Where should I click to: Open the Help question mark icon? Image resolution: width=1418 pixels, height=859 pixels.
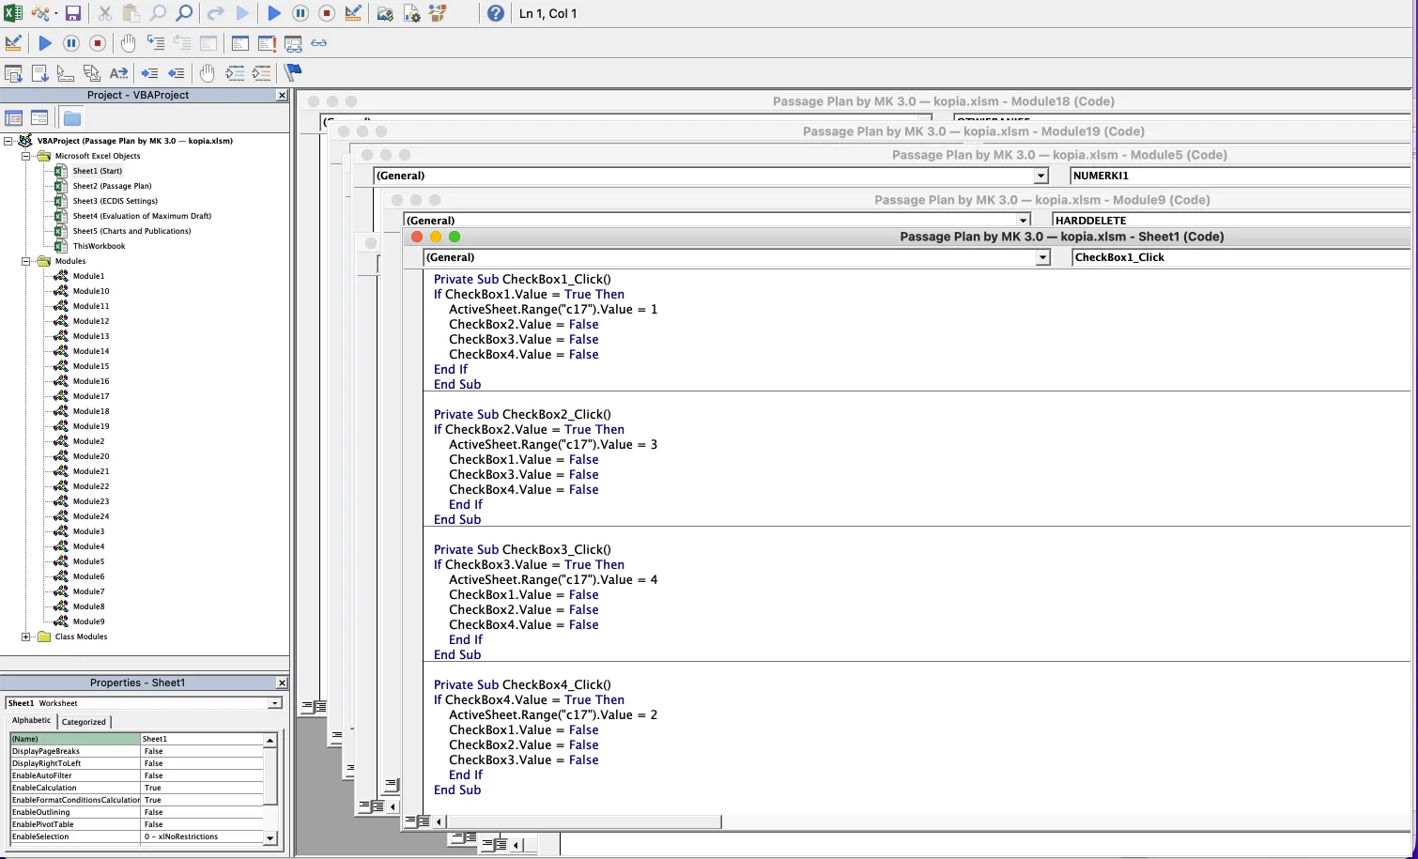click(x=496, y=13)
